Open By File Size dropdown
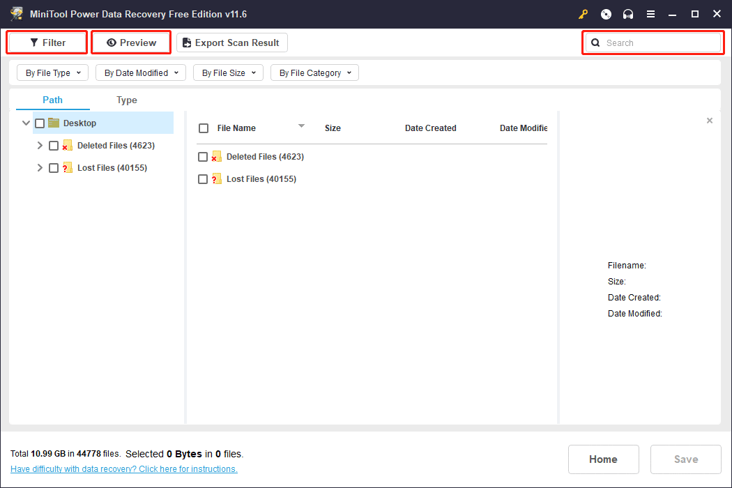This screenshot has width=732, height=488. (228, 73)
